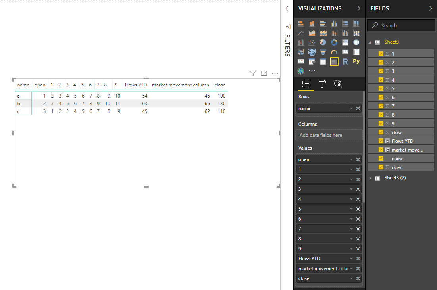Uncheck the open field checkbox
437x290 pixels.
coord(381,167)
